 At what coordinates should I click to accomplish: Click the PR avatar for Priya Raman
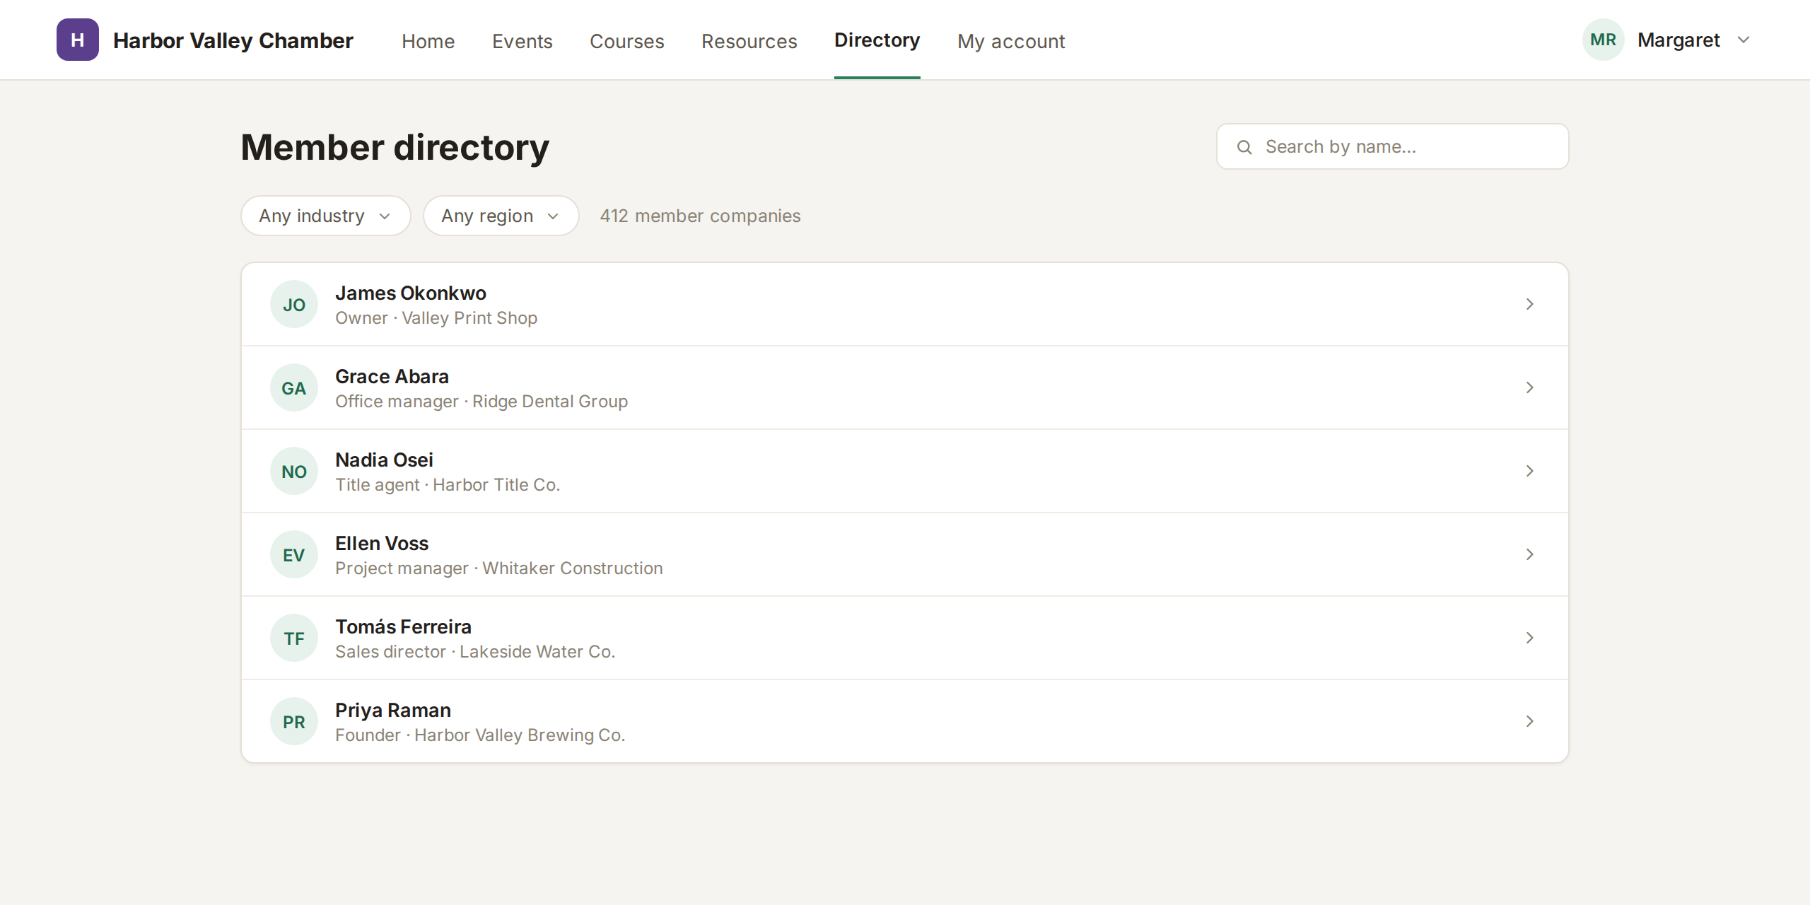pos(294,721)
